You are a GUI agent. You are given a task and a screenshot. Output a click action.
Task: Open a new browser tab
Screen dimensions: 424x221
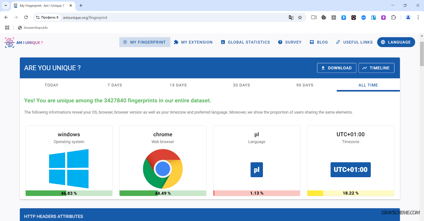click(x=81, y=5)
